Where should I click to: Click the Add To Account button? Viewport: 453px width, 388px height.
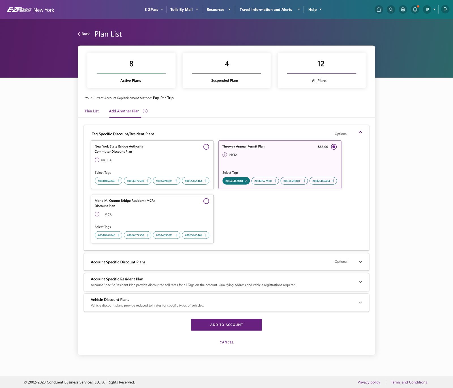coord(226,325)
